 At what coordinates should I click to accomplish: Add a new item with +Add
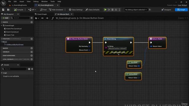click(5, 18)
